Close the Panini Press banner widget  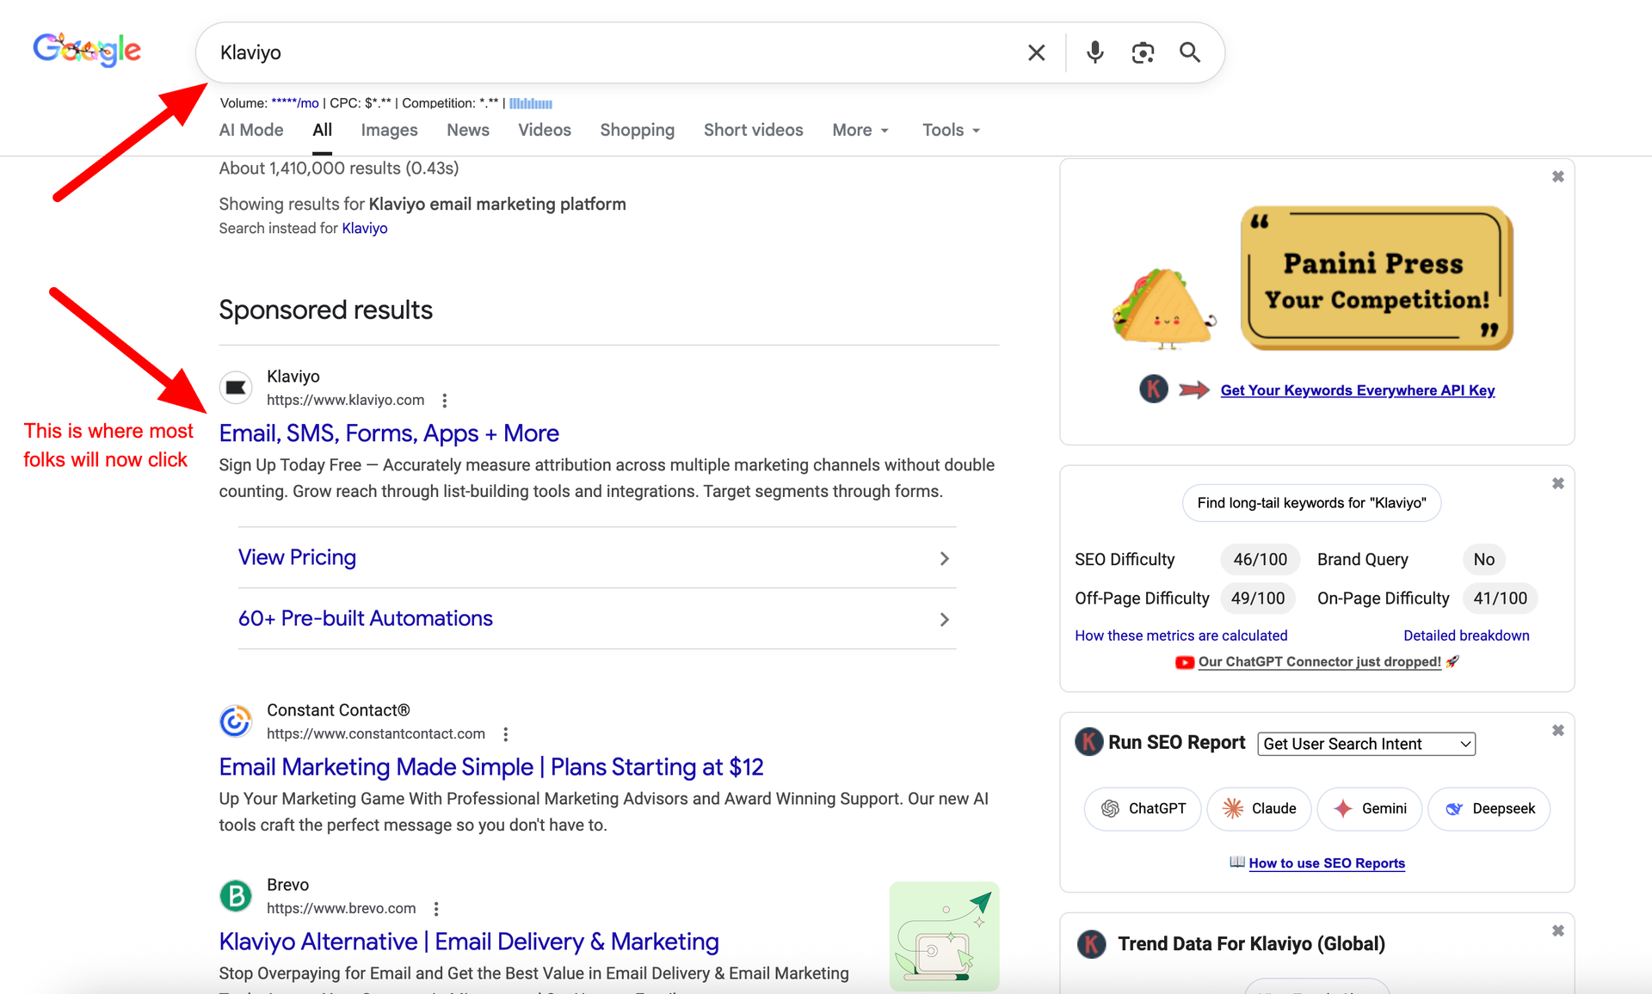tap(1557, 176)
